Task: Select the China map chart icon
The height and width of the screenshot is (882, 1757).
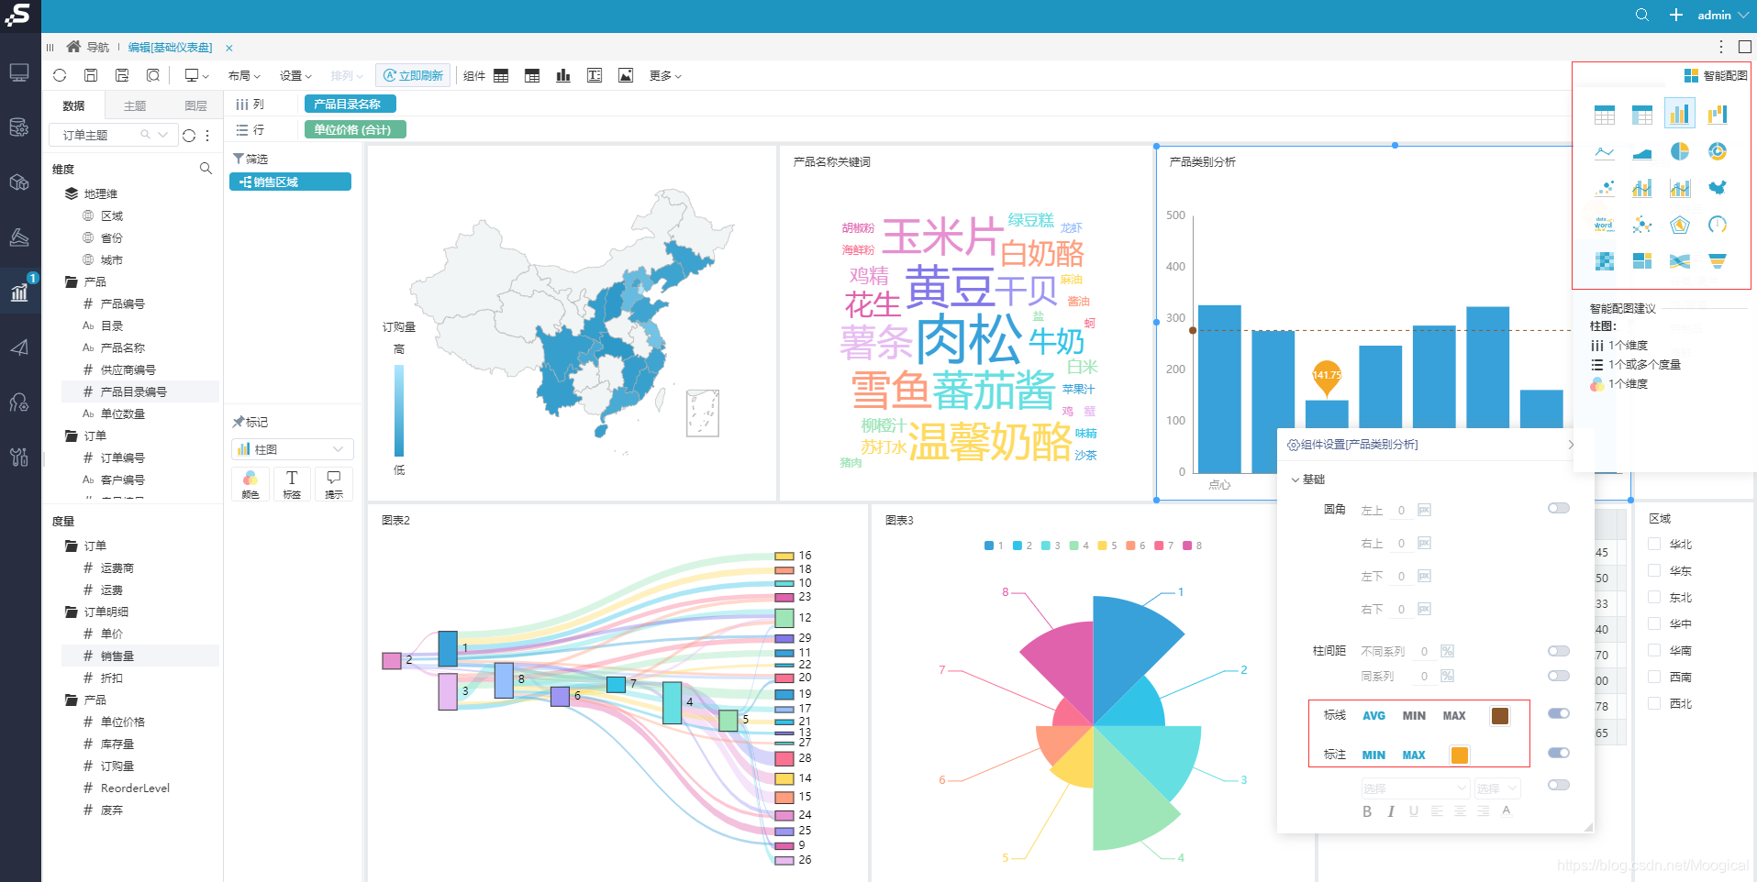Action: pyautogui.click(x=1717, y=188)
